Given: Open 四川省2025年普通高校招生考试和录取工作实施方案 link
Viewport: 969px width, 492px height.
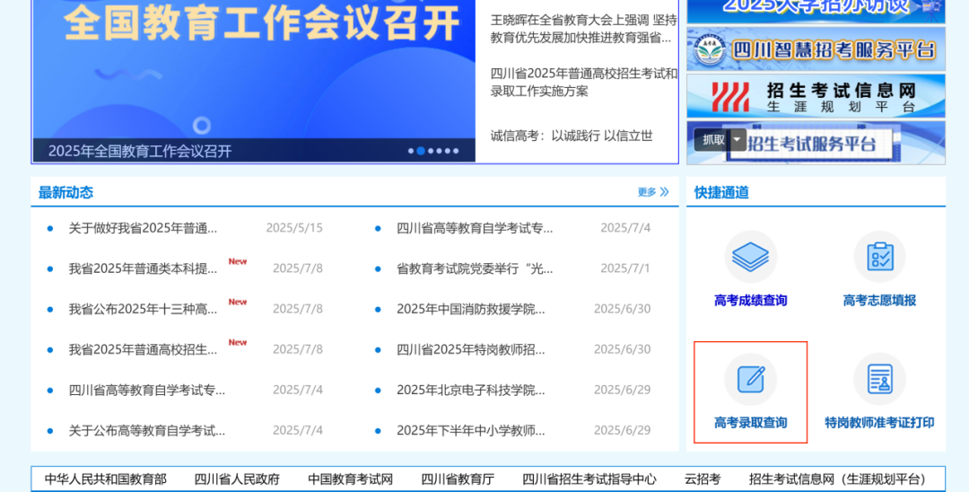Looking at the screenshot, I should (583, 83).
